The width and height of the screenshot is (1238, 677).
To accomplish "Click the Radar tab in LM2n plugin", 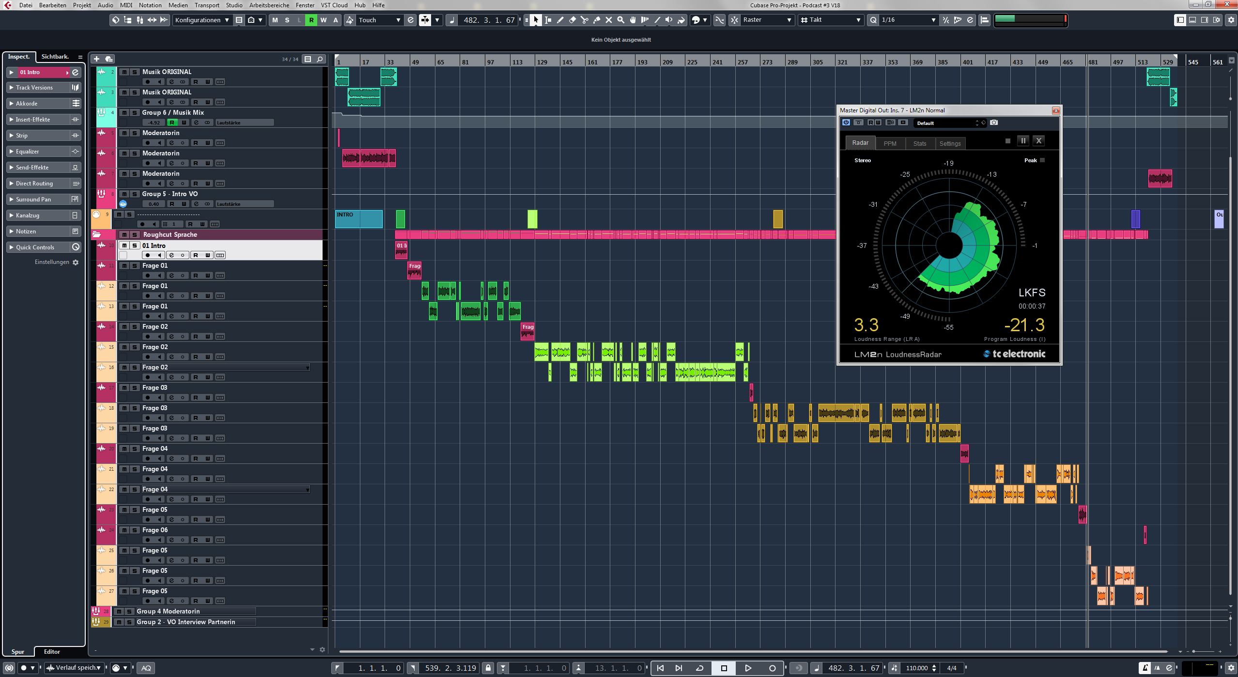I will (860, 142).
